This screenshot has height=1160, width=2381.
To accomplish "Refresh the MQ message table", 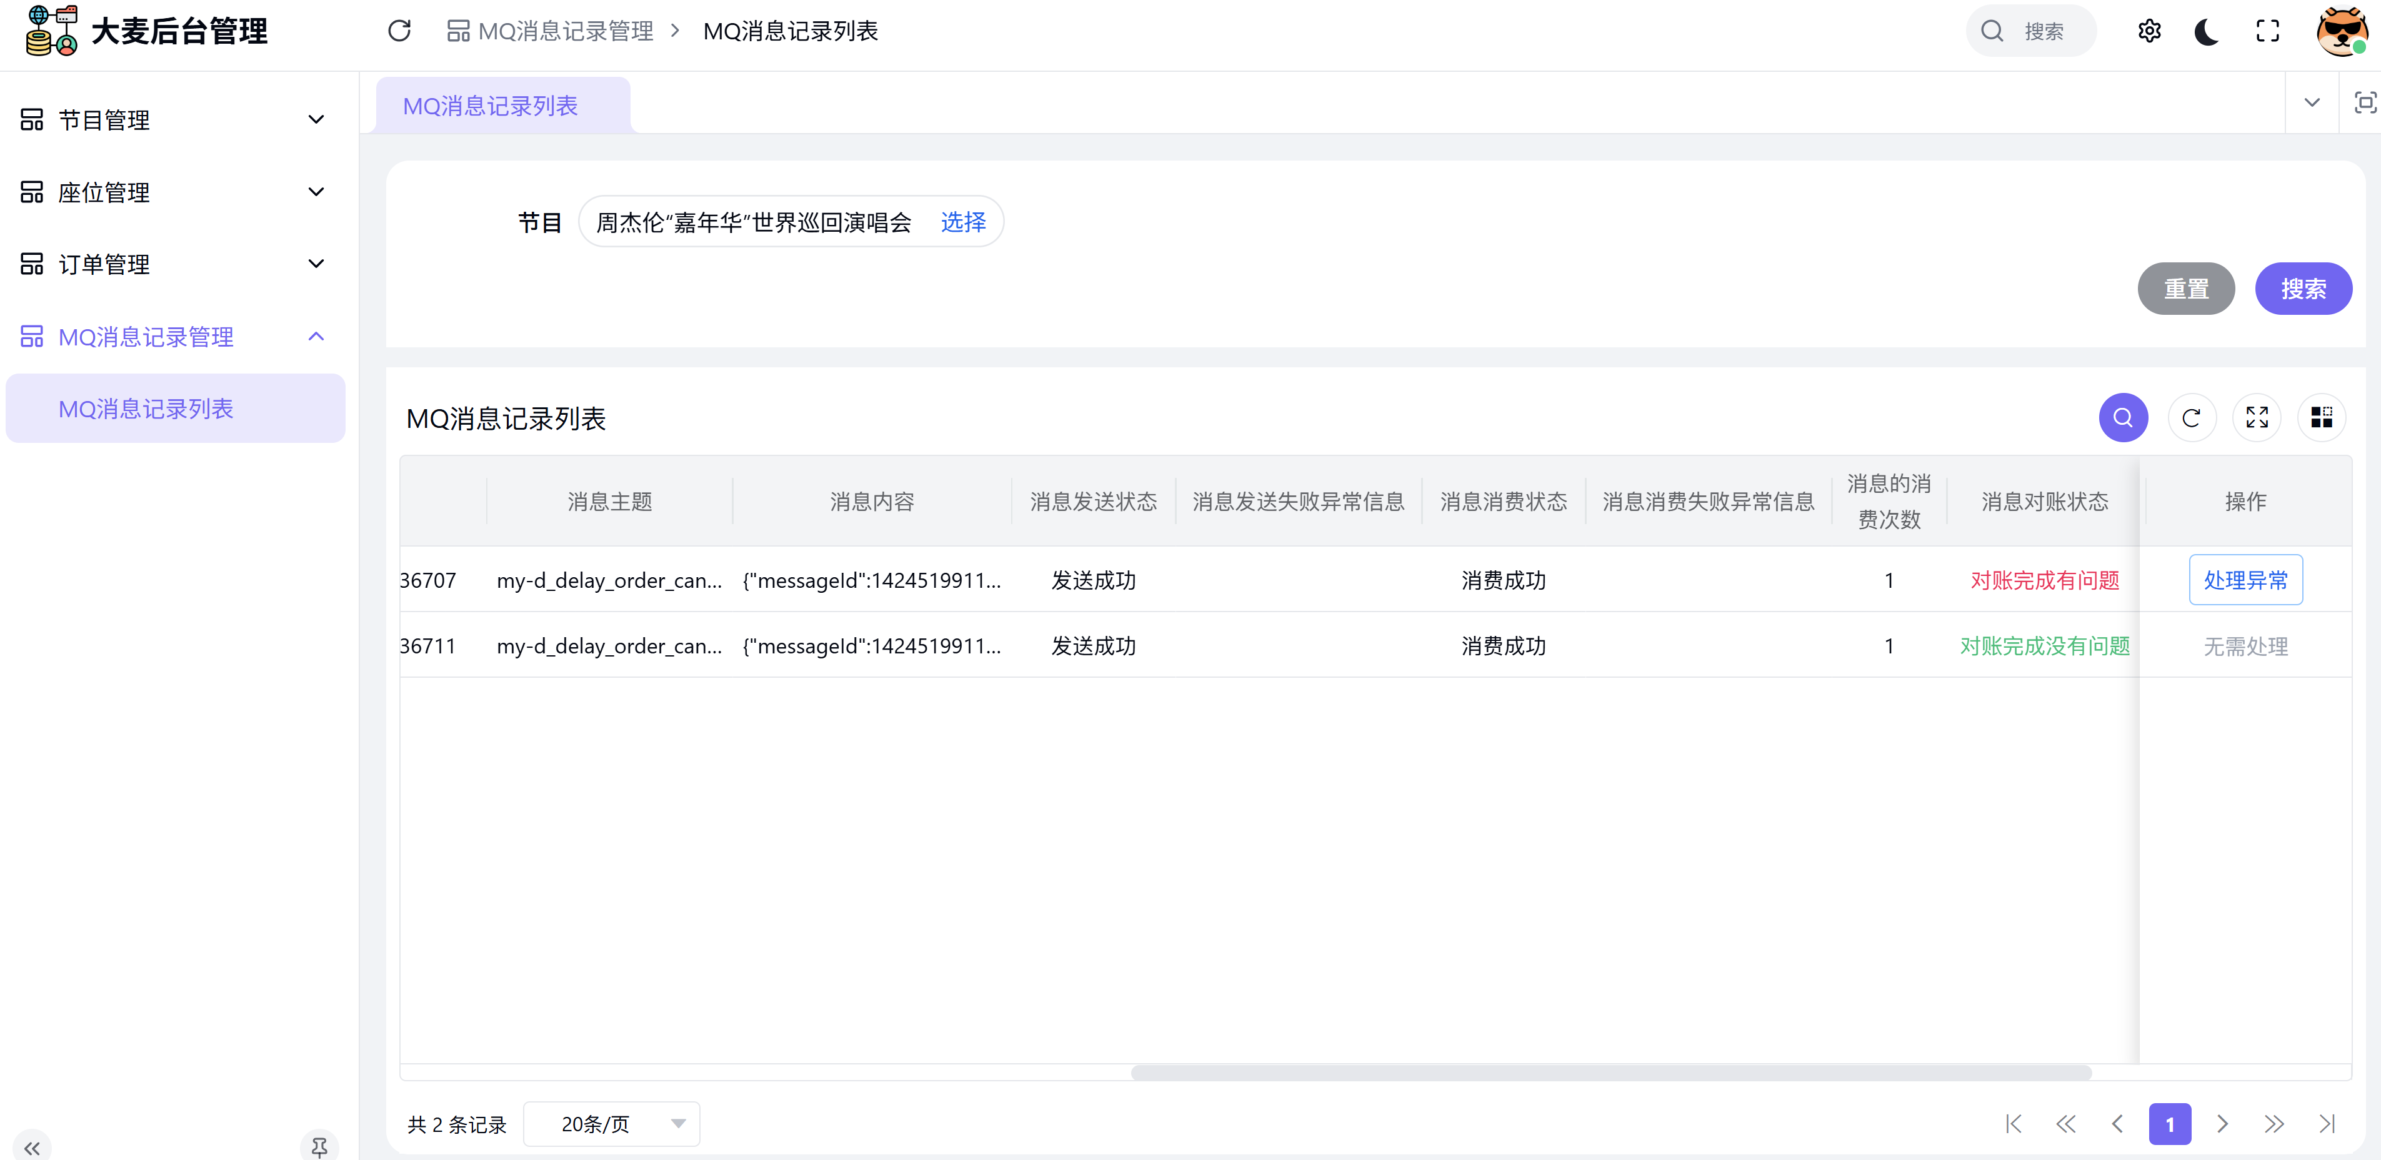I will [x=2190, y=419].
